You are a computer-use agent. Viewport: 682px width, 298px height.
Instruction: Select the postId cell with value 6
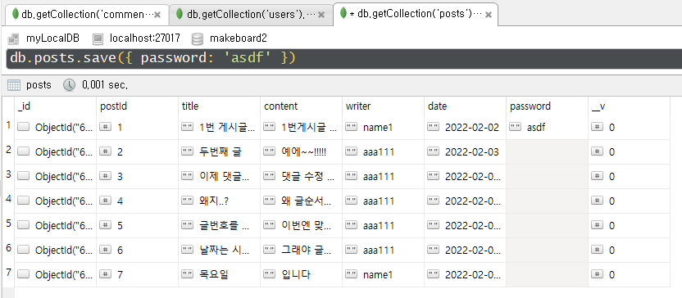pyautogui.click(x=137, y=250)
